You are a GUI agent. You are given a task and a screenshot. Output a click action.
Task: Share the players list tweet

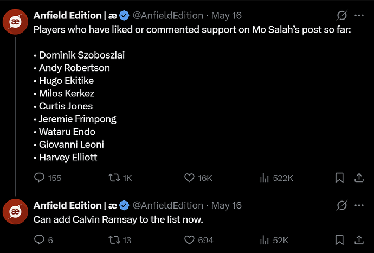click(359, 178)
